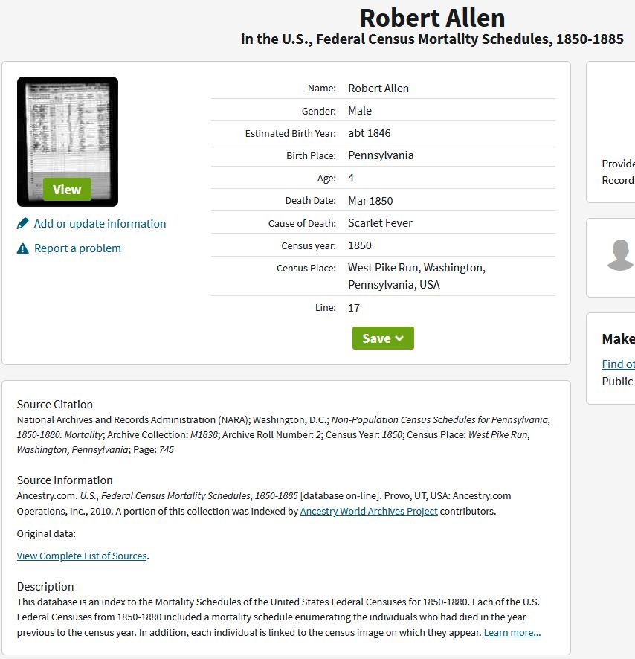Image resolution: width=635 pixels, height=659 pixels.
Task: Open the 'Report a problem' link
Action: tap(77, 248)
